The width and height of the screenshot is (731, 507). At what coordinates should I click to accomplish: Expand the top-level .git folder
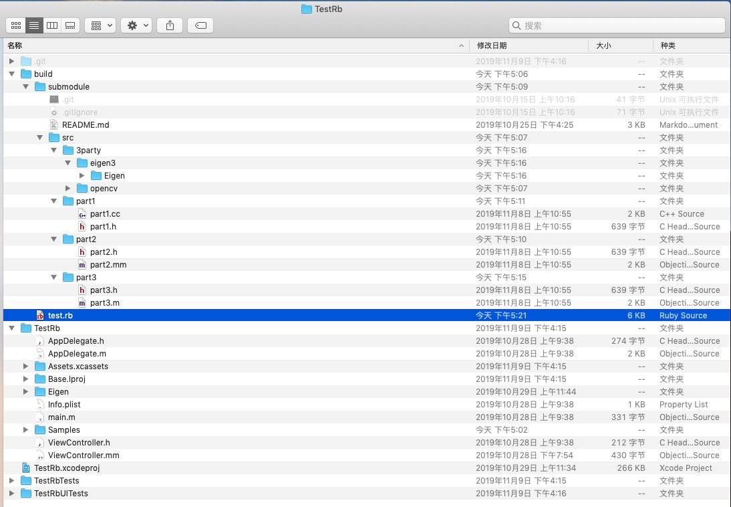pos(11,61)
